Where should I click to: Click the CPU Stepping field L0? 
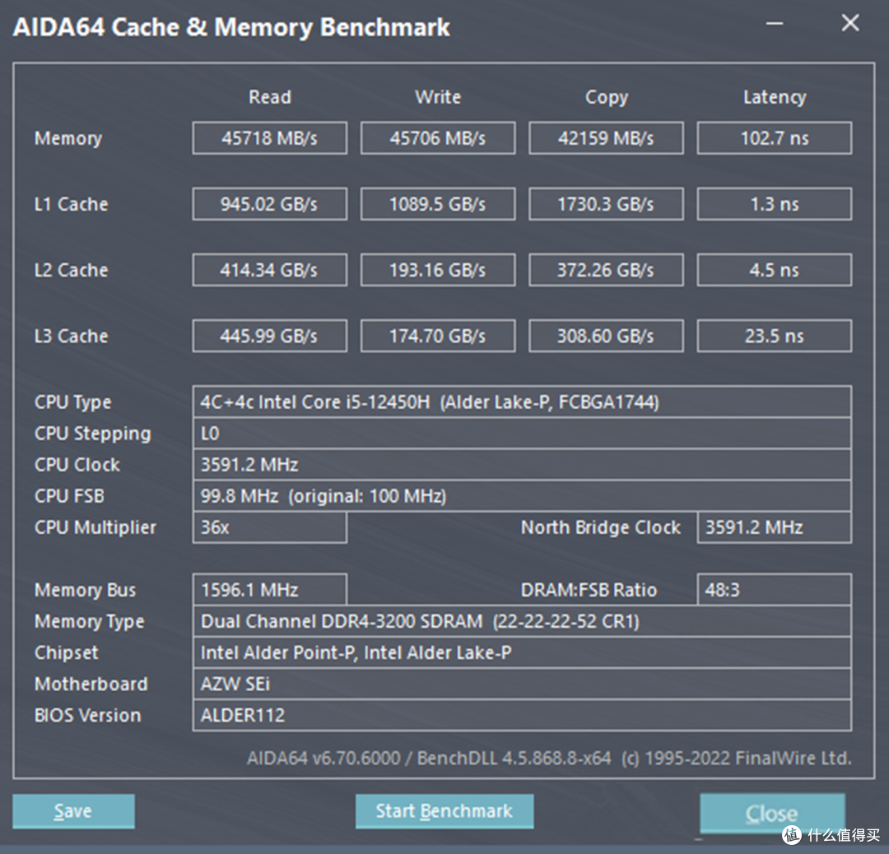click(522, 434)
